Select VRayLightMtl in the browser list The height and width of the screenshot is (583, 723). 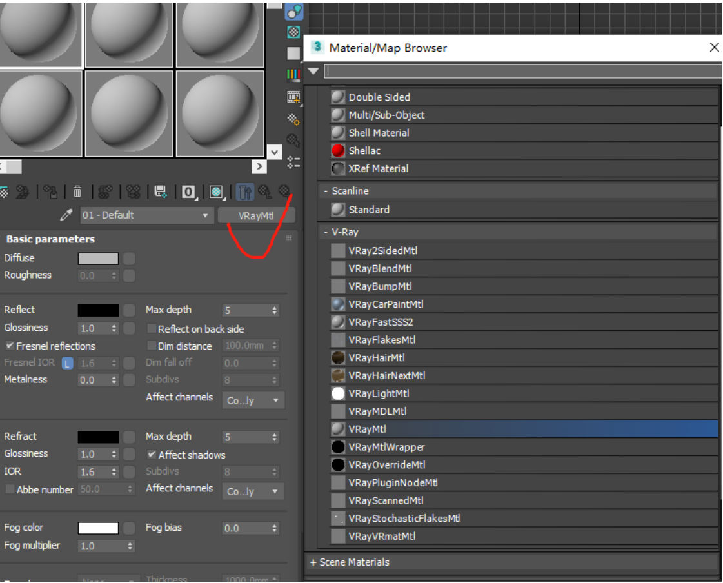379,393
